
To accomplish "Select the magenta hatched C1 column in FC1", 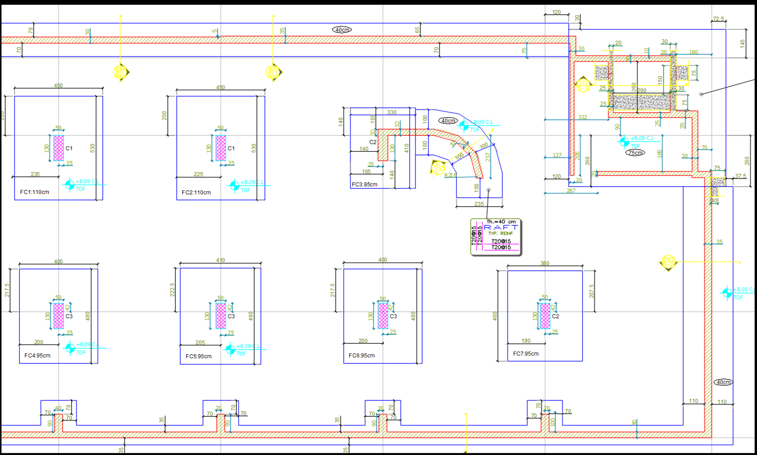I will click(x=59, y=148).
